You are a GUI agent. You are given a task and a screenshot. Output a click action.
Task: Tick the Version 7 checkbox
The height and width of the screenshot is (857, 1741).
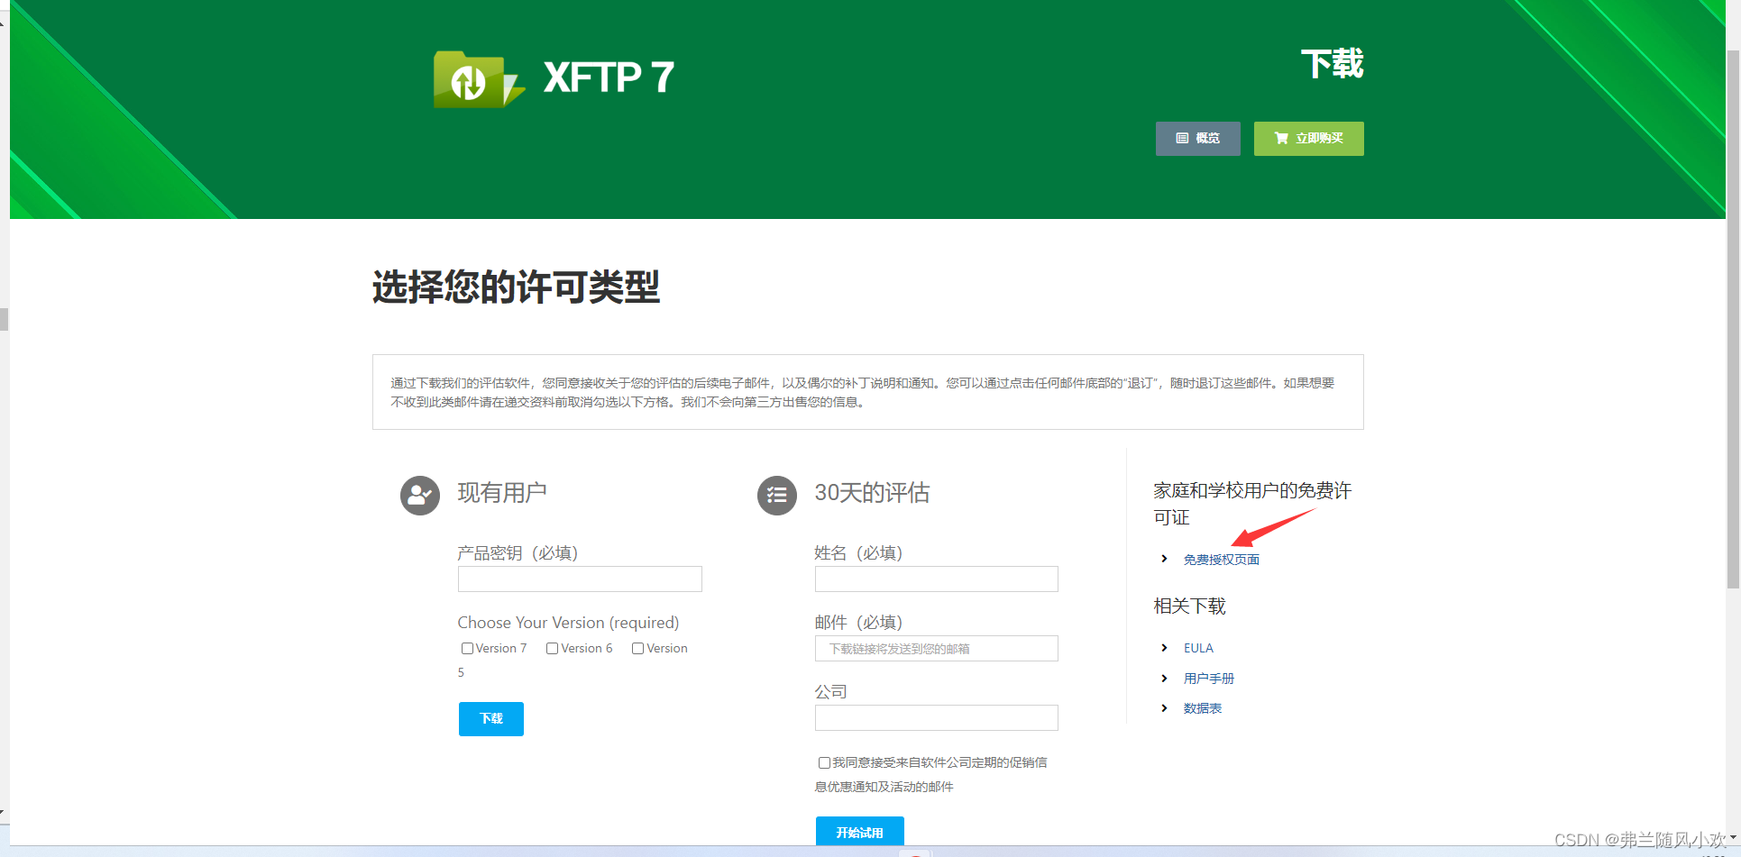[x=467, y=649]
